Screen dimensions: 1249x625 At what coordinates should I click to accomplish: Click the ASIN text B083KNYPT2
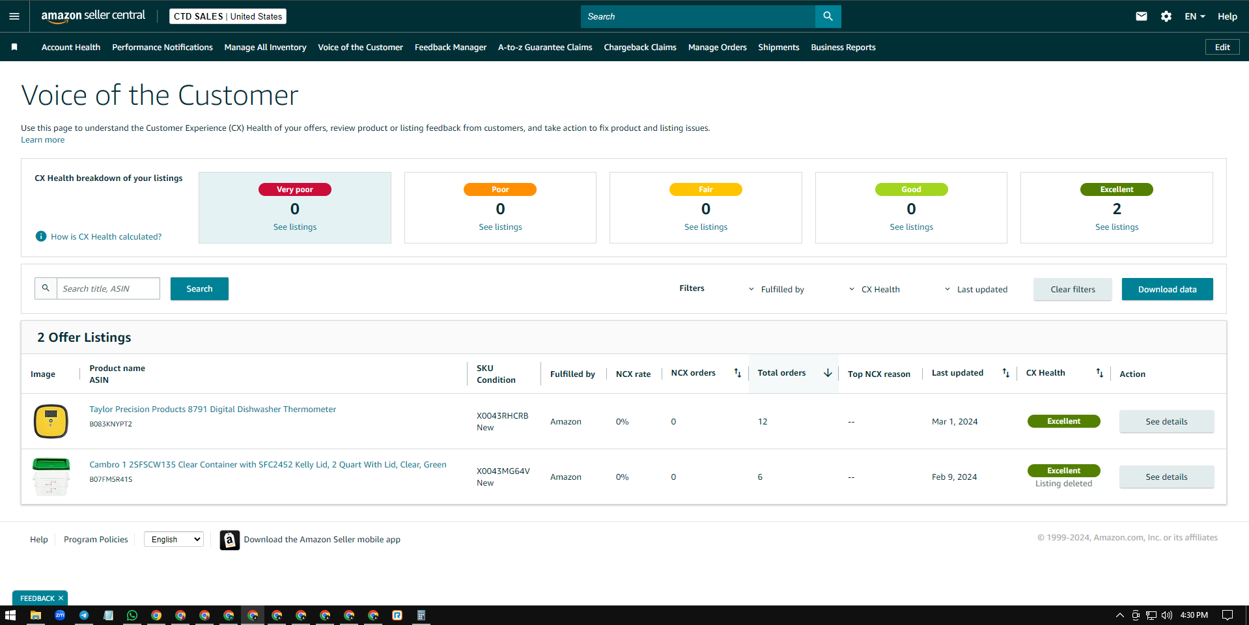coord(111,424)
